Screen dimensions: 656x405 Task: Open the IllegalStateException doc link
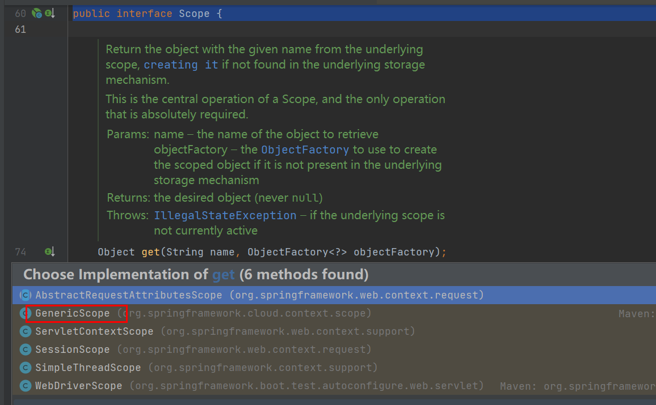click(x=225, y=215)
